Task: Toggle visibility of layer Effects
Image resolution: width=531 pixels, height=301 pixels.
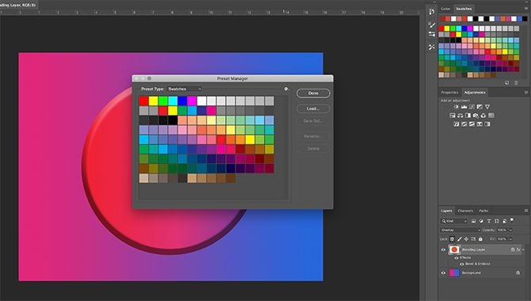Action: pyautogui.click(x=457, y=258)
